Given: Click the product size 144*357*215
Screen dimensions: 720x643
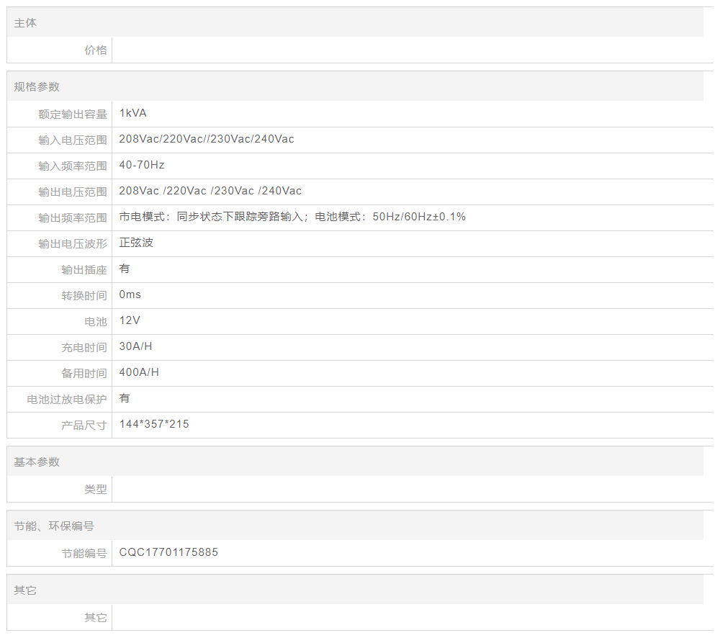Looking at the screenshot, I should (x=154, y=424).
